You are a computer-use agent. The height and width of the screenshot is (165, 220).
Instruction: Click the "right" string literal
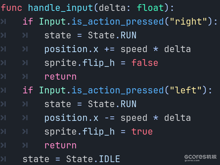coord(188,21)
